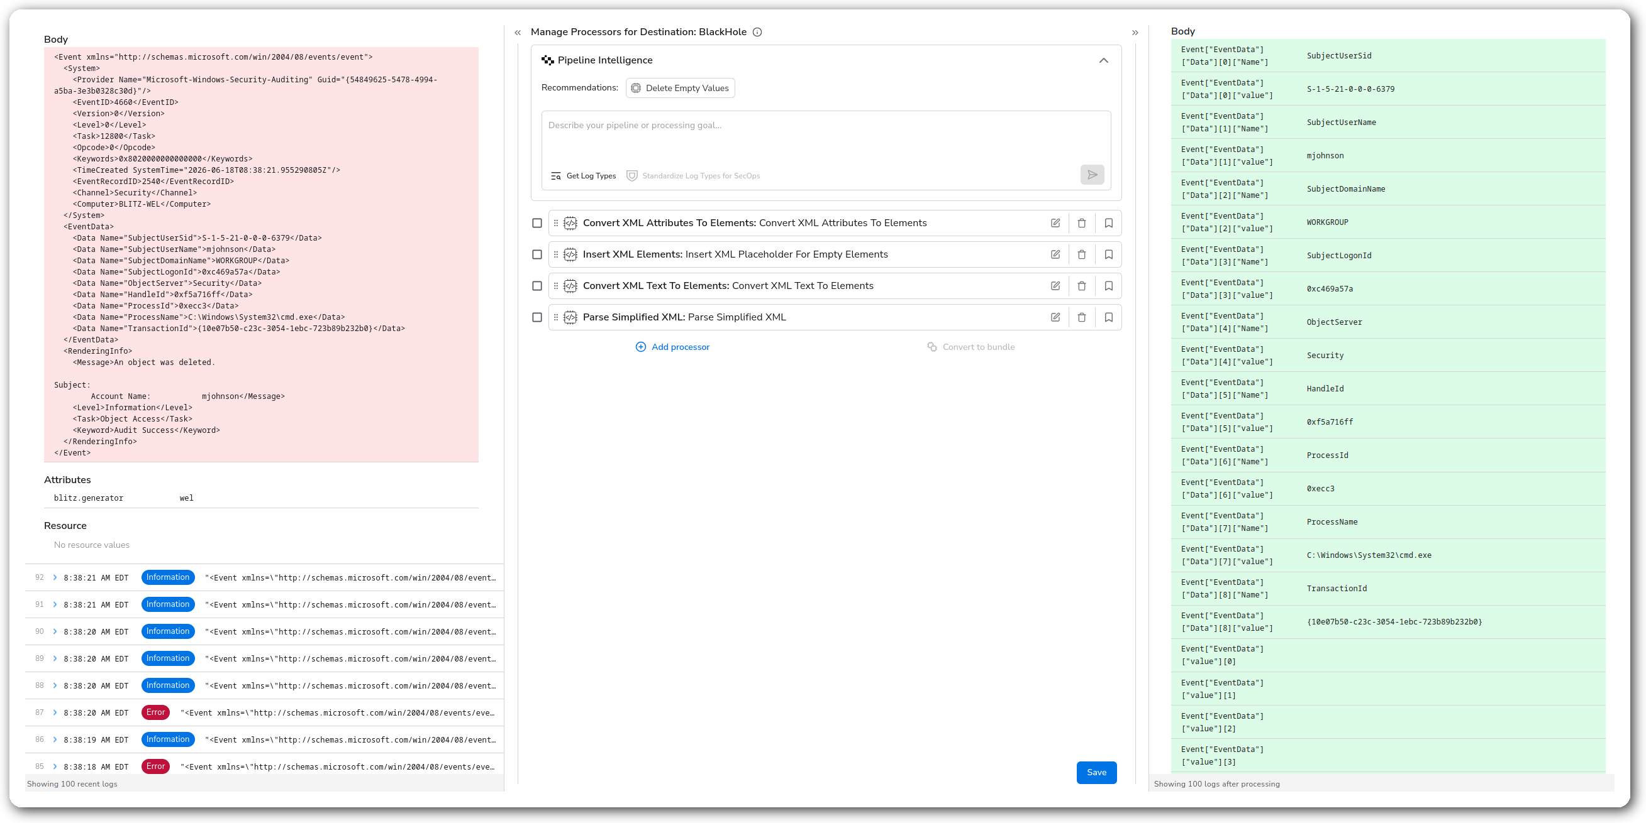This screenshot has width=1646, height=823.
Task: Expand Error log row 85
Action: [x=55, y=766]
